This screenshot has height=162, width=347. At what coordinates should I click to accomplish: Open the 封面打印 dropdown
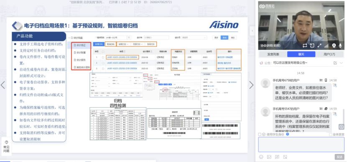pyautogui.click(x=123, y=44)
